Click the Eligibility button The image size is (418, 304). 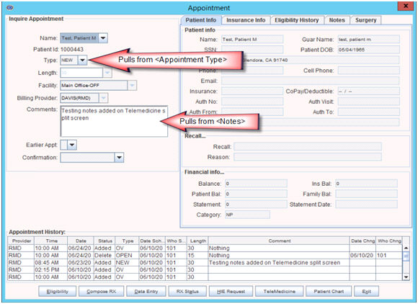click(58, 292)
